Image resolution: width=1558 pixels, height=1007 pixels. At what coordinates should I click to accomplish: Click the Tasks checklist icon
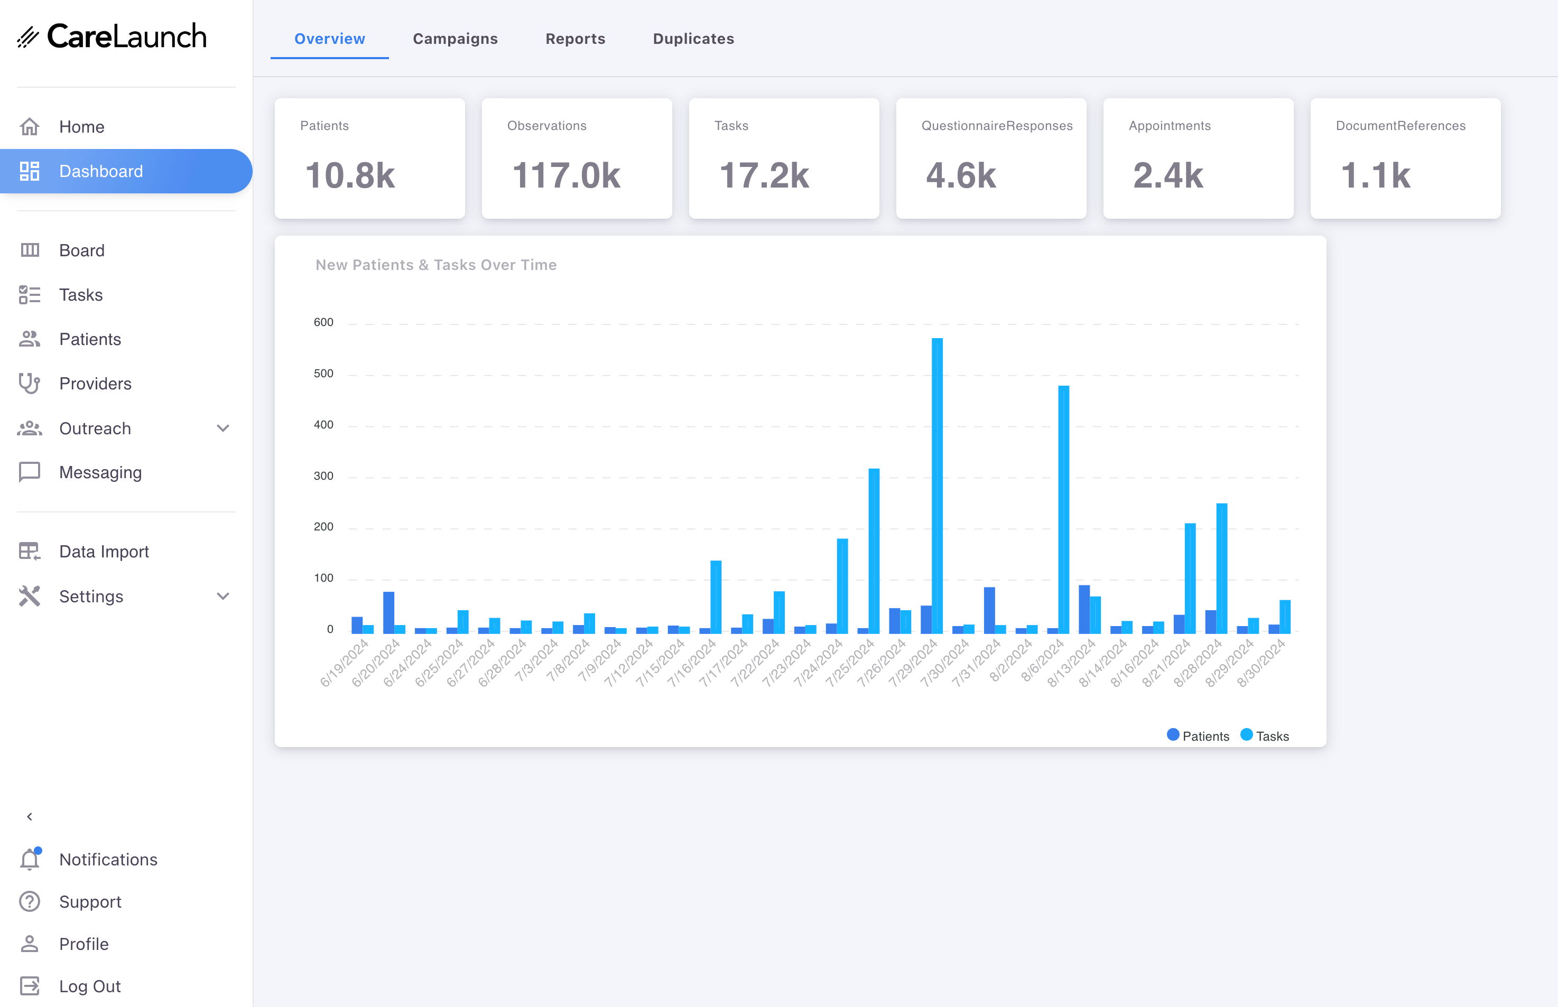[30, 295]
